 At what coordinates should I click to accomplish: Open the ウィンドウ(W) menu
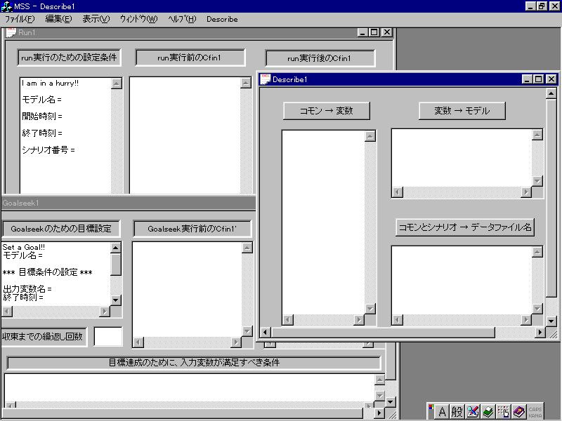138,19
